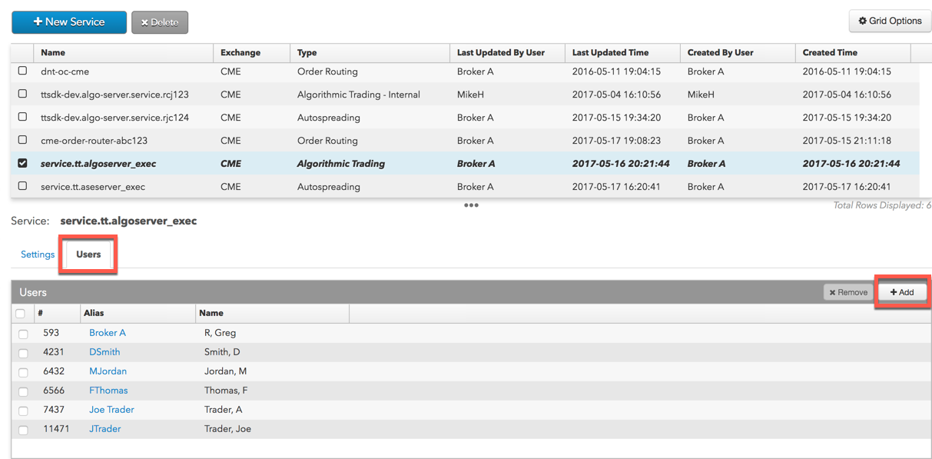The width and height of the screenshot is (932, 459).
Task: Open the DSmith user link
Action: click(x=104, y=352)
